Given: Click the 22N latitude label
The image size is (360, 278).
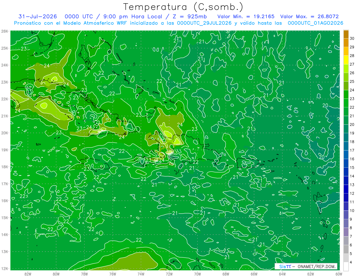Looking at the screenshot, I should [4, 99].
